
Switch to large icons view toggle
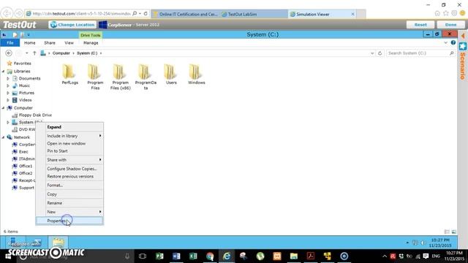[454, 232]
